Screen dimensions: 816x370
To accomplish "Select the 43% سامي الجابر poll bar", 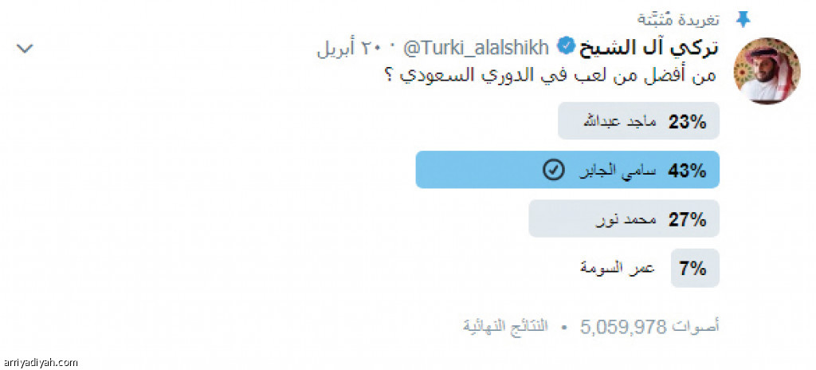I will pyautogui.click(x=567, y=170).
